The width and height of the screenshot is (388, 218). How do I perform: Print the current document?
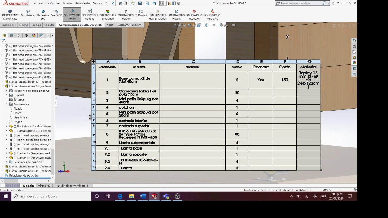147,3
